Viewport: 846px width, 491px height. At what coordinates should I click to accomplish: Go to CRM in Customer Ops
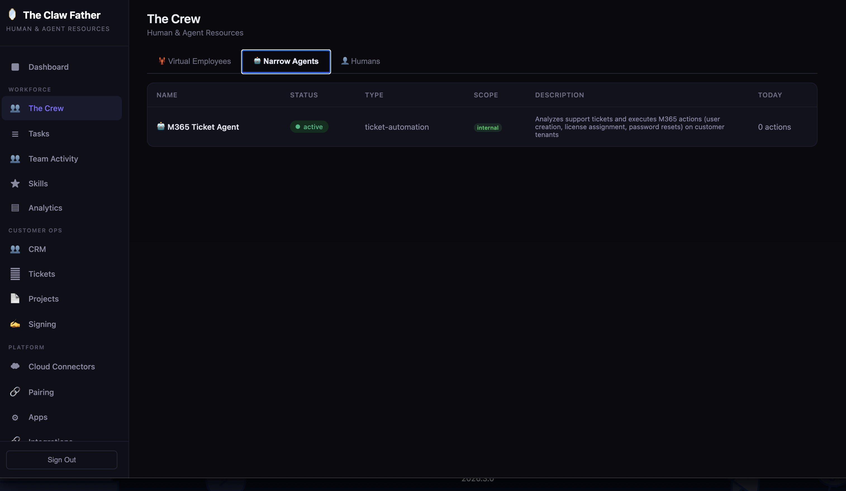coord(37,249)
